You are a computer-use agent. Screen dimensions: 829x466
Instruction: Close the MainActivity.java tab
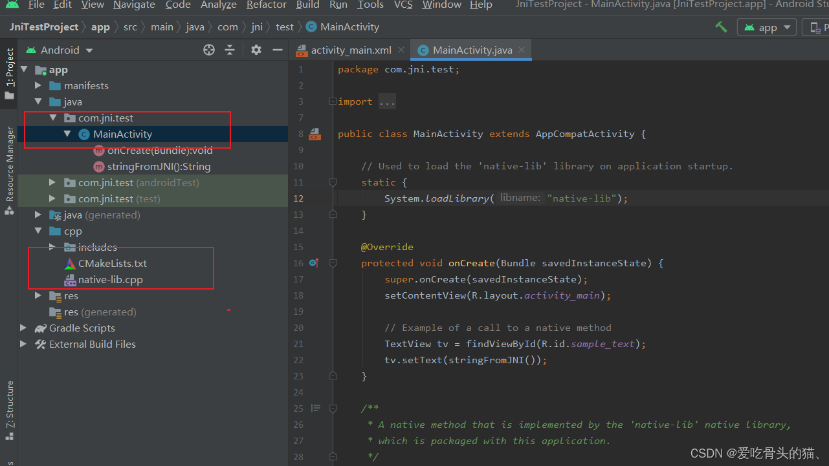[522, 50]
